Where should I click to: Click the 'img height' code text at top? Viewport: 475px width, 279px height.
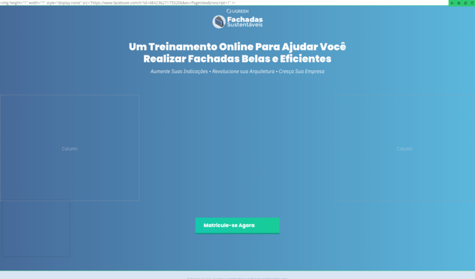(15, 3)
